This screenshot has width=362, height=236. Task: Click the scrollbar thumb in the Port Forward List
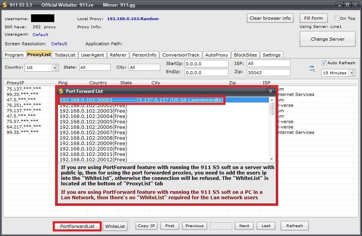[x=272, y=109]
